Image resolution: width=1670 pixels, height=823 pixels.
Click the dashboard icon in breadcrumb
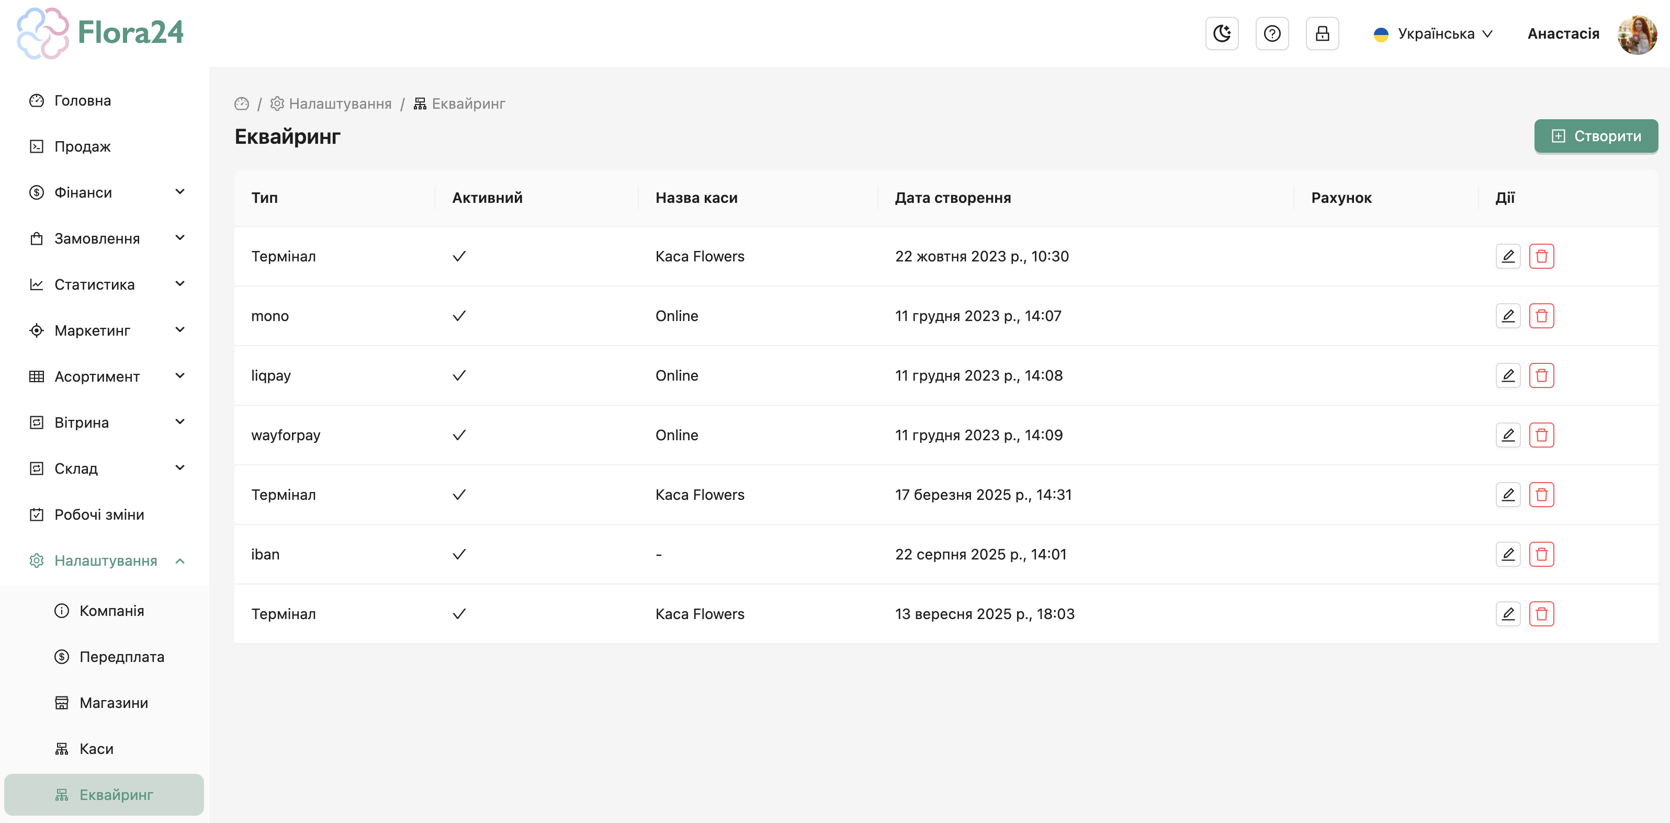point(242,104)
